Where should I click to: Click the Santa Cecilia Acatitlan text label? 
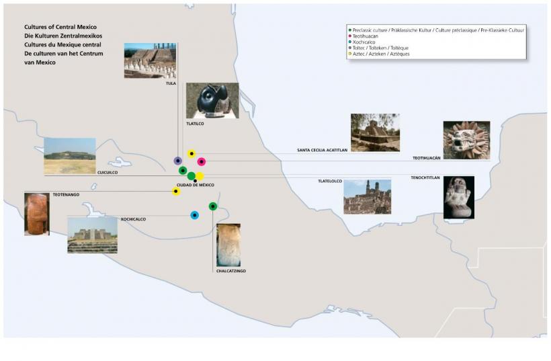322,151
